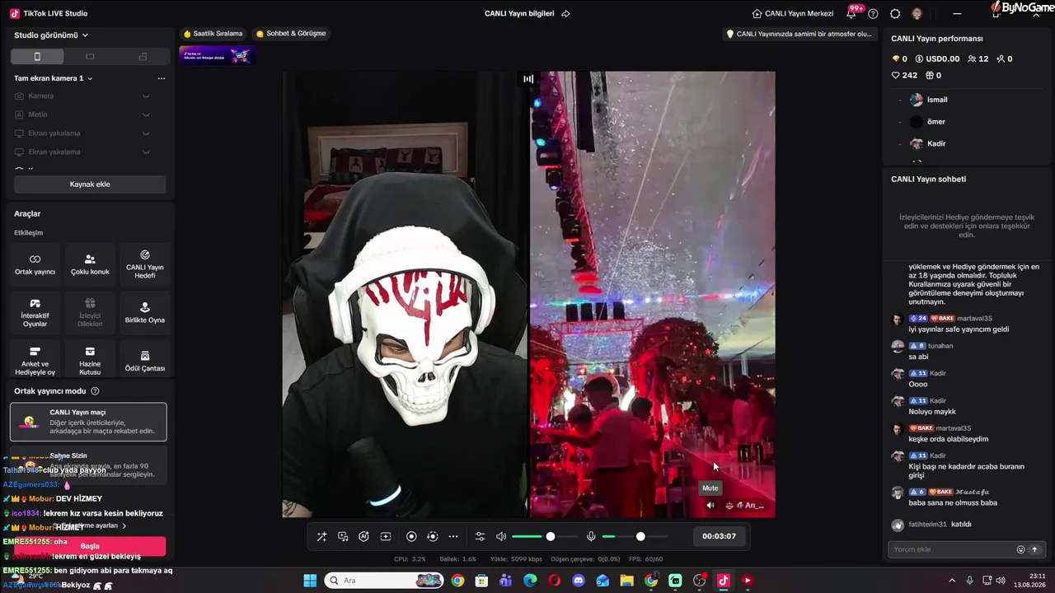Open the Sohbet & Görüşme tab

pos(291,34)
